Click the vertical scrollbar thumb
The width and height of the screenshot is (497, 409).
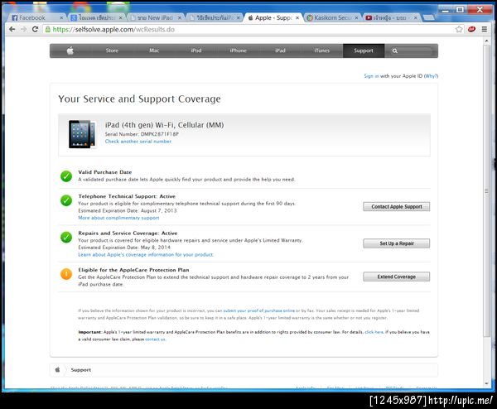tap(486, 190)
